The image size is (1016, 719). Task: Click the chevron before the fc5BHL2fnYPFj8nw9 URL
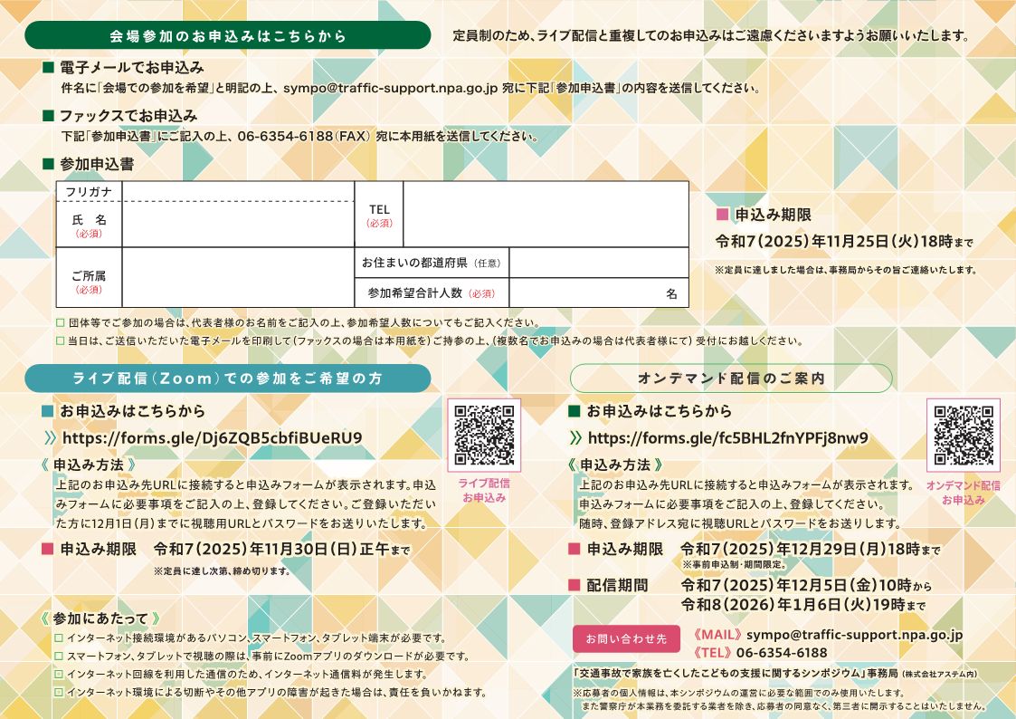click(x=575, y=439)
